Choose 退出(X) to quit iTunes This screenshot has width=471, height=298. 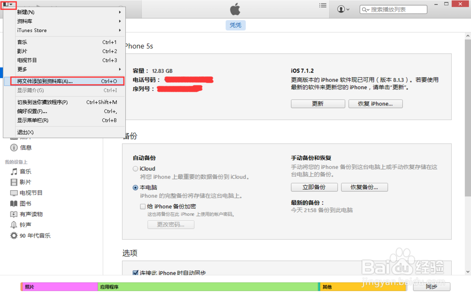[x=64, y=132]
